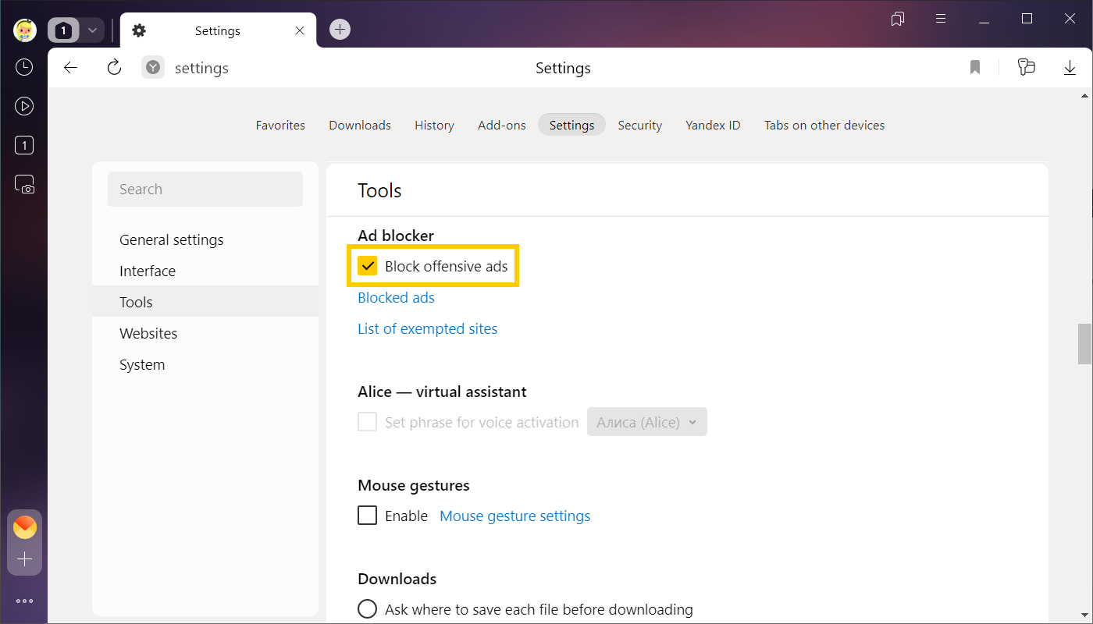This screenshot has width=1093, height=624.
Task: Launch the screenshot tool in sidebar
Action: [24, 184]
